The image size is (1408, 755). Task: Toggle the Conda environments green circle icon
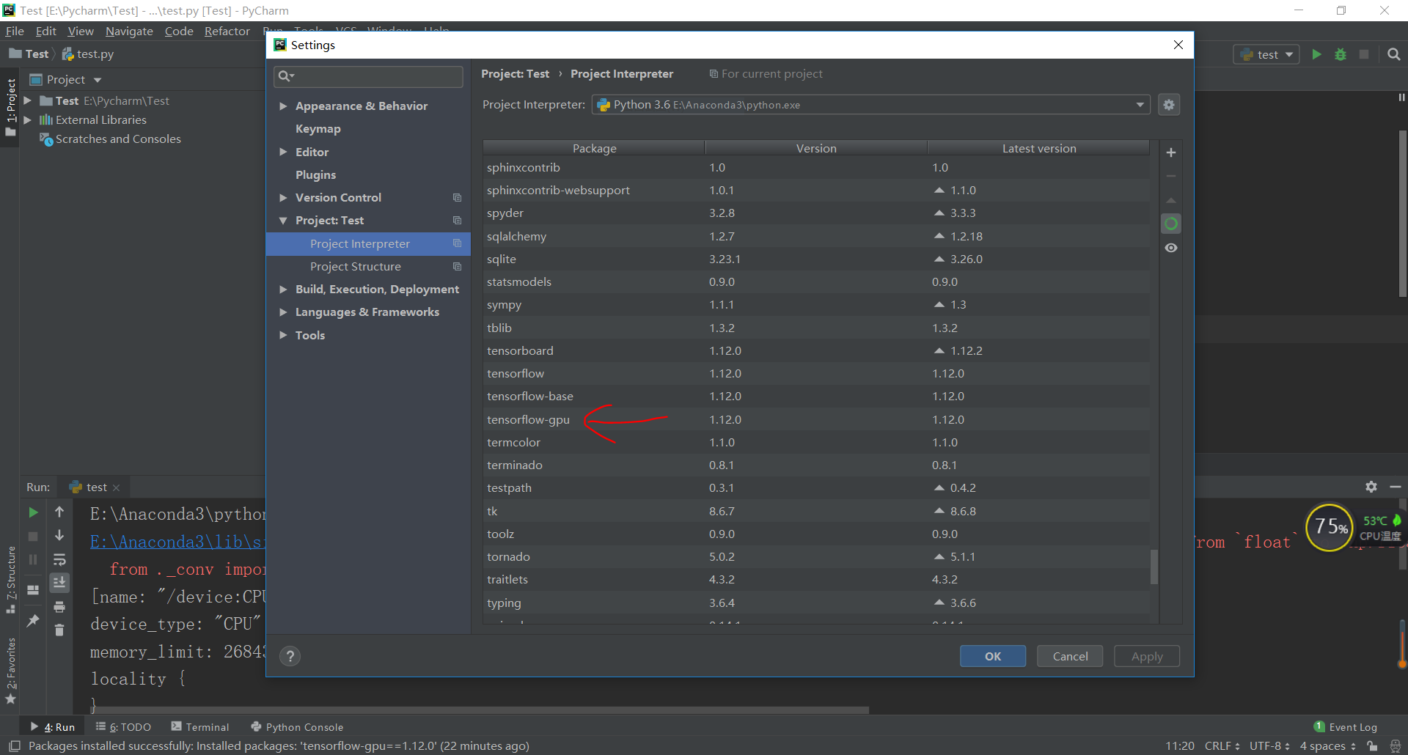(1171, 224)
